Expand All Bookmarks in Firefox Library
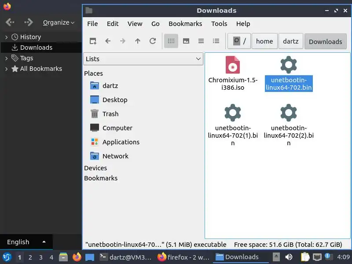The image size is (352, 264). pyautogui.click(x=6, y=69)
